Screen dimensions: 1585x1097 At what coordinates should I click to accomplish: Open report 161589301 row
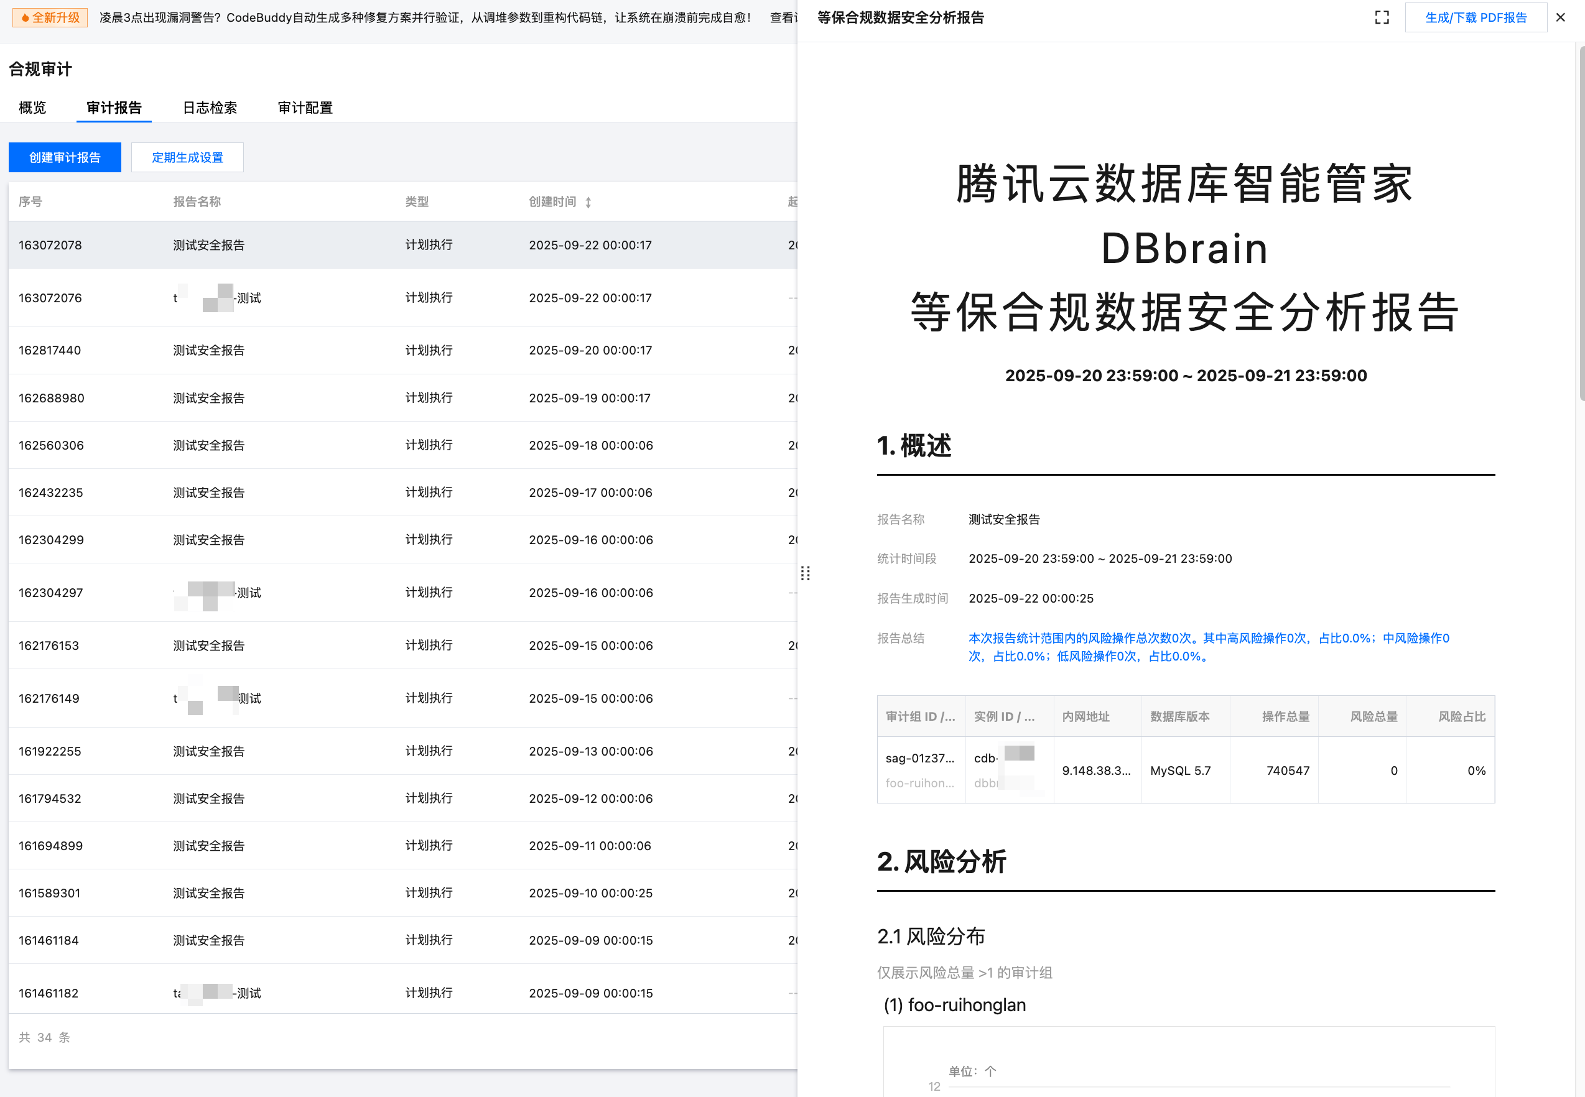tap(50, 893)
